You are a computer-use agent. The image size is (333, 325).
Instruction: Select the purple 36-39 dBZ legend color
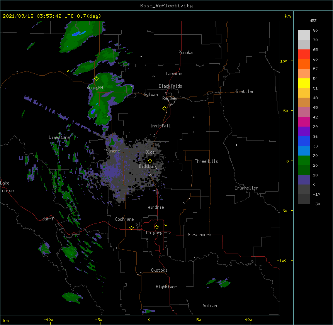[x=304, y=132]
